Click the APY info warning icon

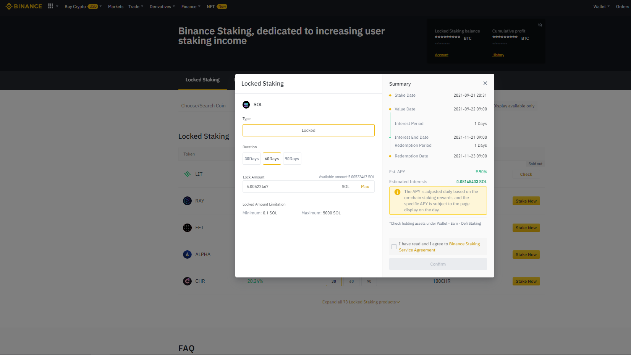[x=397, y=192]
